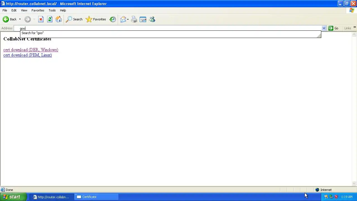Open the Edit menu

click(x=14, y=10)
